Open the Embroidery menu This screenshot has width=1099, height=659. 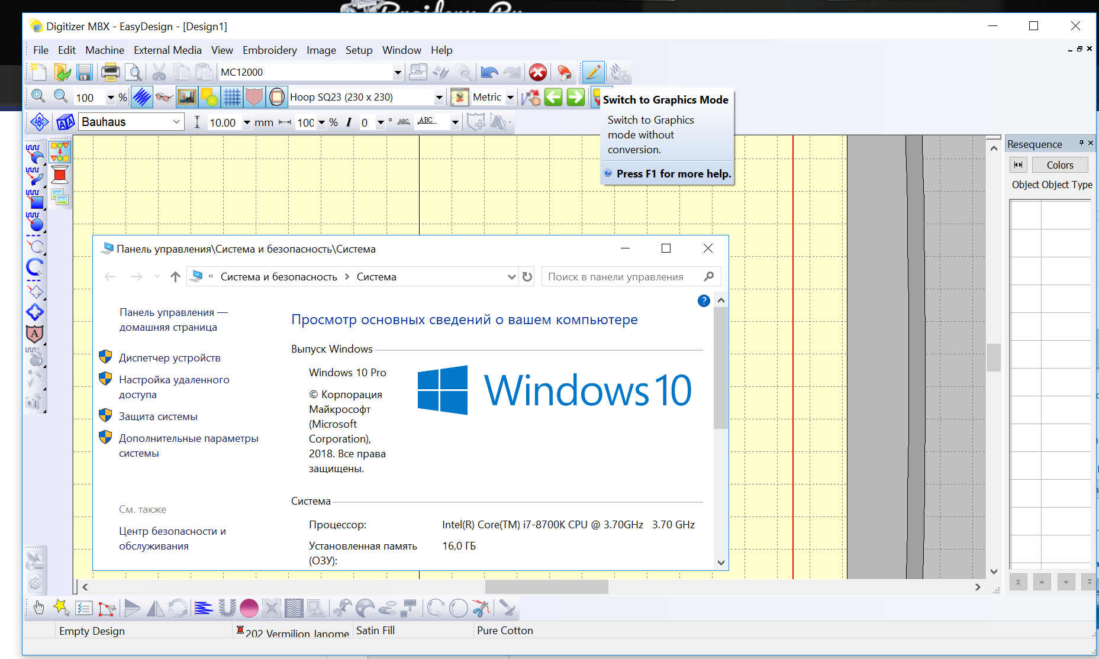pyautogui.click(x=269, y=50)
